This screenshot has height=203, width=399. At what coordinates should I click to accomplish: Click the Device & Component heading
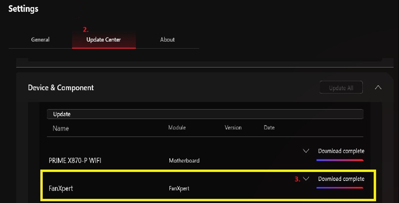pos(61,88)
